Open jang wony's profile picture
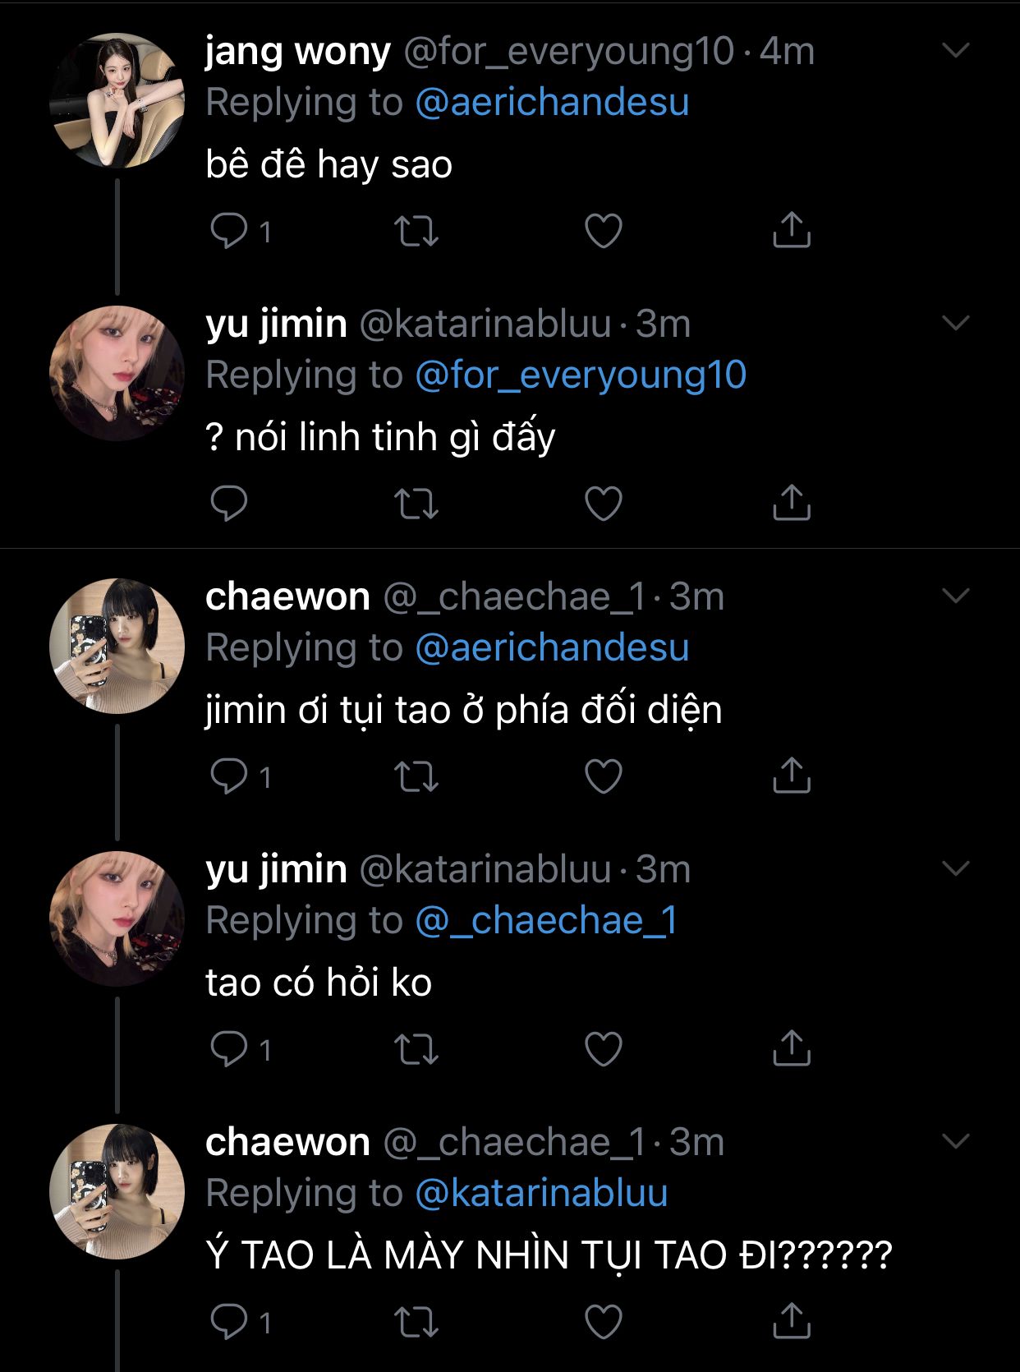This screenshot has height=1372, width=1020. coord(117,100)
